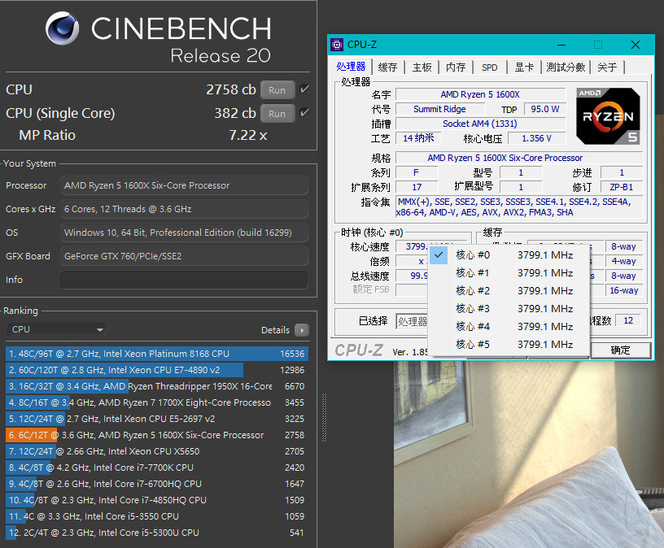Run the CPU benchmark
Image resolution: width=664 pixels, height=548 pixels.
(x=277, y=89)
